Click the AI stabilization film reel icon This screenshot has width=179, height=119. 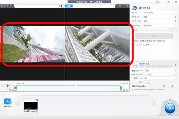(135, 8)
